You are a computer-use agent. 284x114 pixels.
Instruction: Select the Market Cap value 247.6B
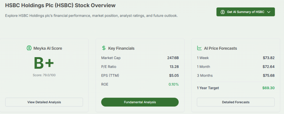[x=173, y=58]
